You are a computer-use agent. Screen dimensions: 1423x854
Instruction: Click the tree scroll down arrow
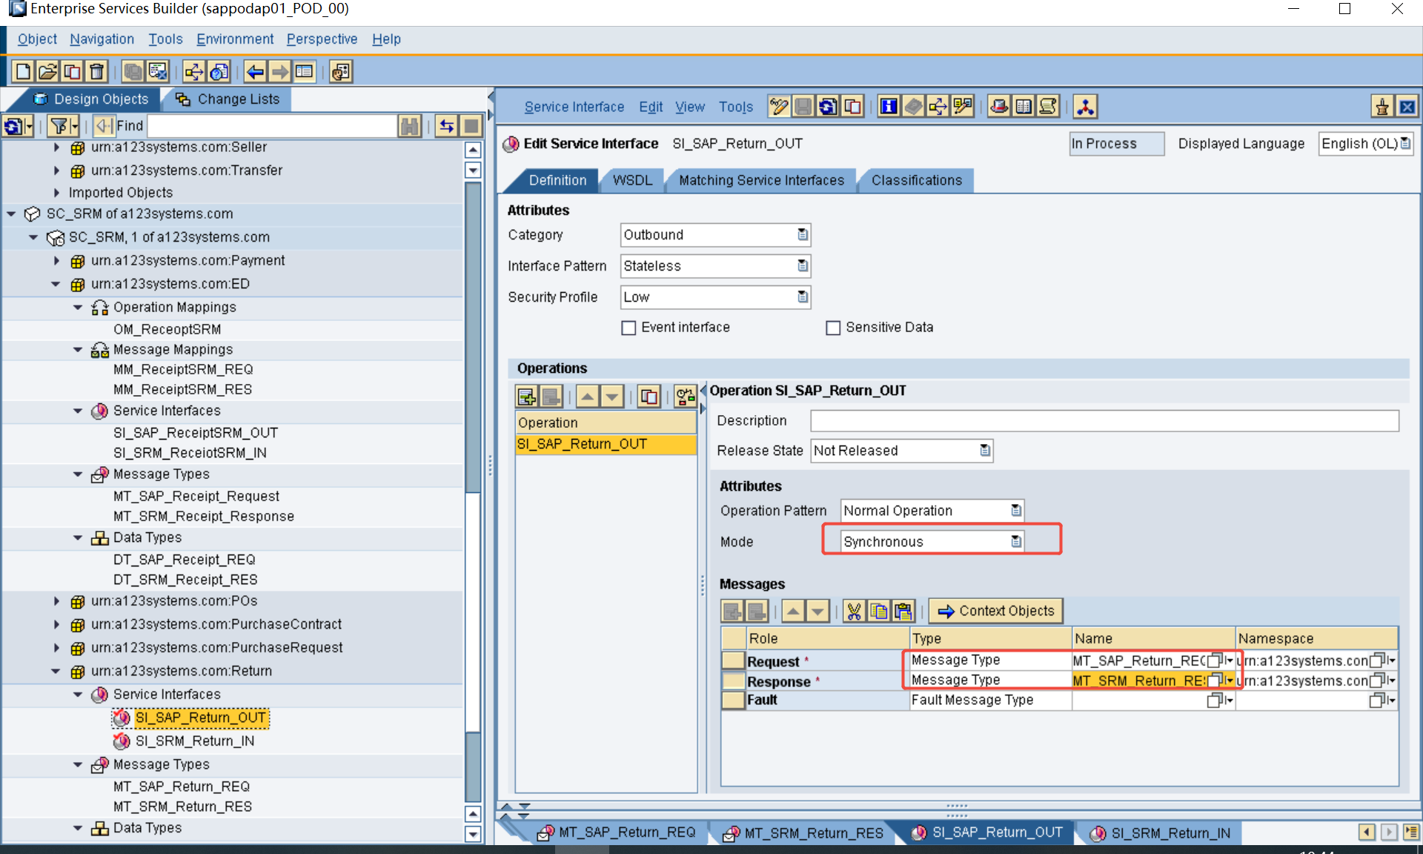tap(473, 834)
